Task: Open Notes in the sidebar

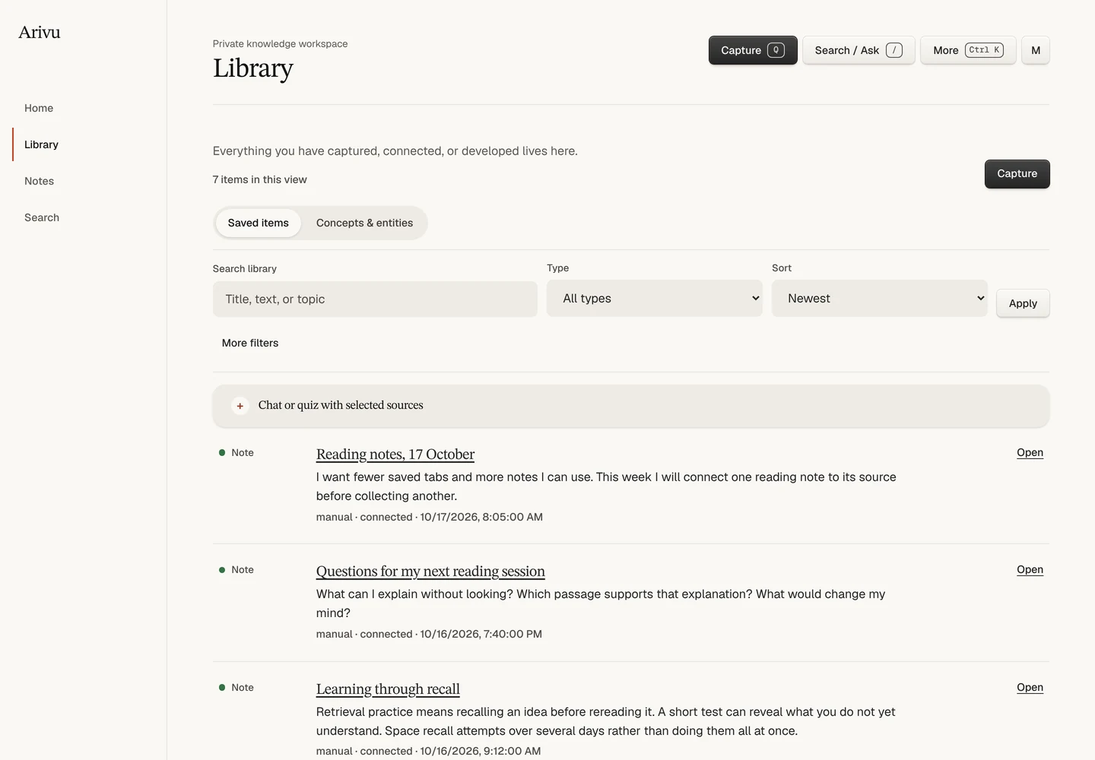Action: (x=39, y=181)
